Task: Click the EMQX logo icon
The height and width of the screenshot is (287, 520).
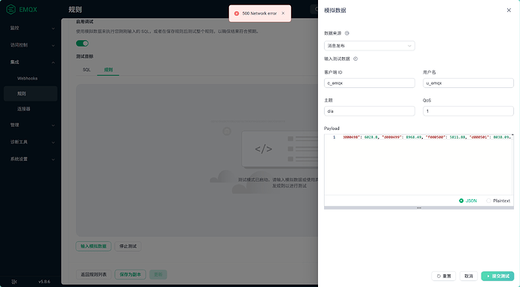Action: [x=11, y=9]
